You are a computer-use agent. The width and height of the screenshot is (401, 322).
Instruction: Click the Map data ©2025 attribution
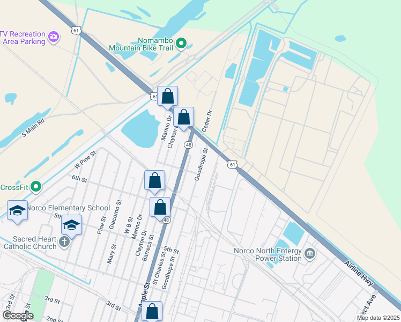pos(378,318)
